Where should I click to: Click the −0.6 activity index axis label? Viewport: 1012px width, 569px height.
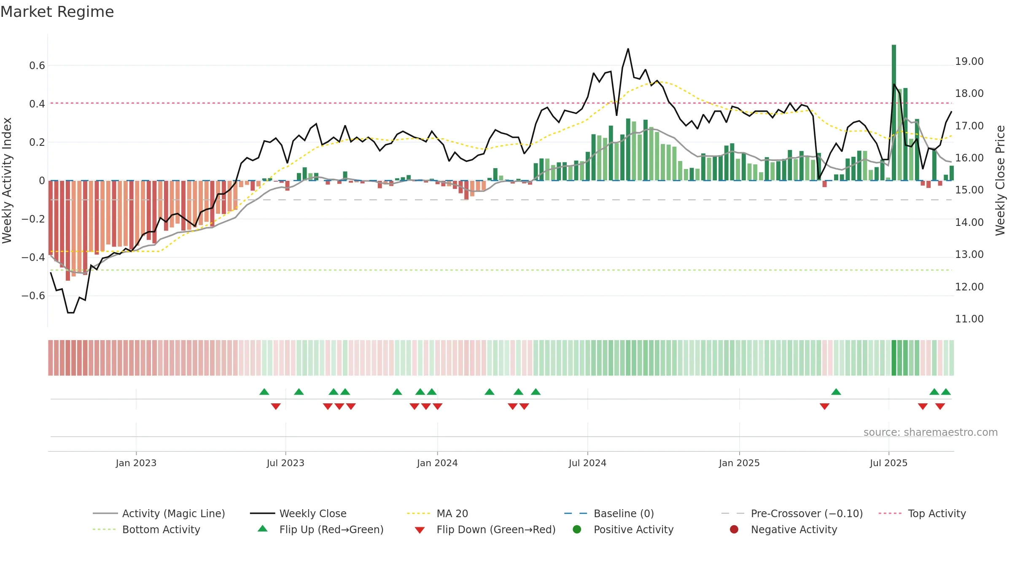pyautogui.click(x=33, y=295)
